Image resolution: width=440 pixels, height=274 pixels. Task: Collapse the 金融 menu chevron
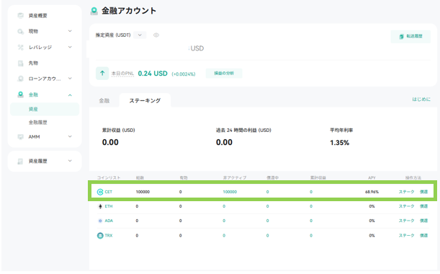coord(70,95)
